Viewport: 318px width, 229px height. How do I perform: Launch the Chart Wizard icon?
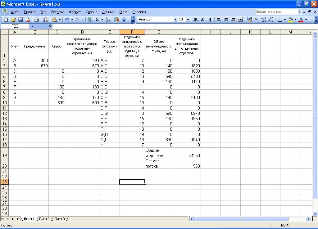[x=117, y=19]
